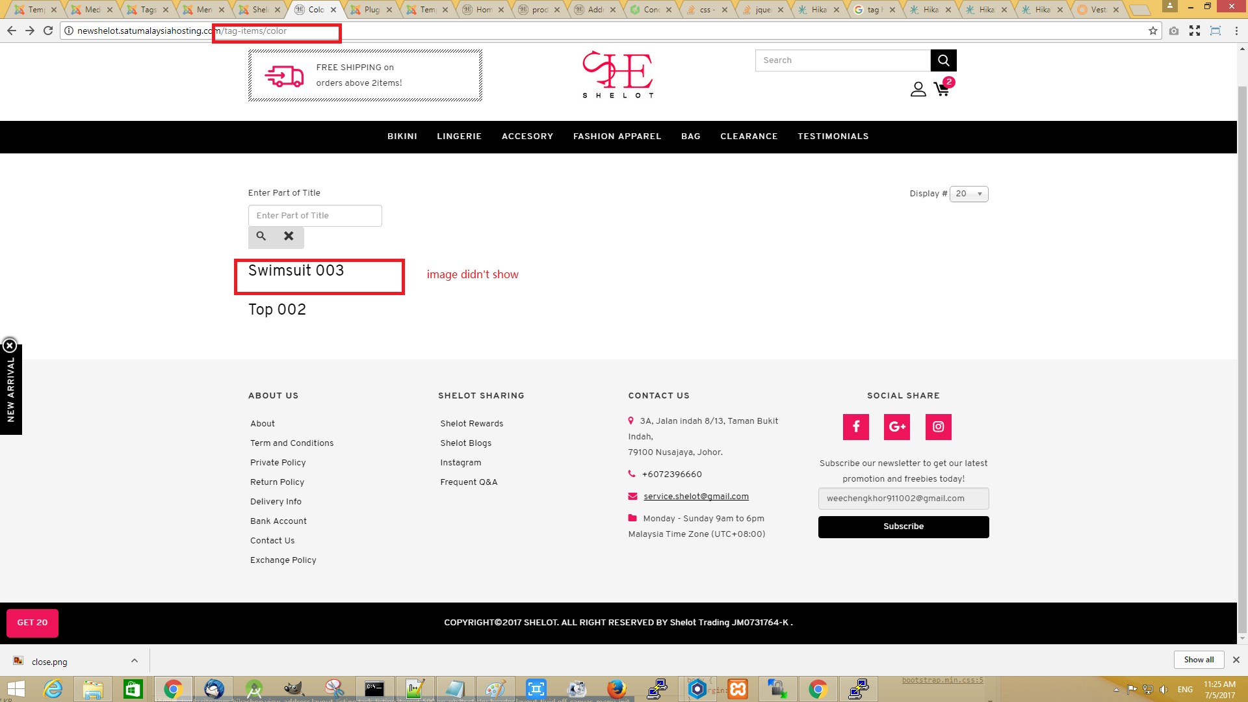Viewport: 1248px width, 702px height.
Task: Expand the close.png download options arrow
Action: [x=135, y=660]
